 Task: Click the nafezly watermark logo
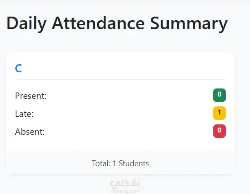coord(125,183)
